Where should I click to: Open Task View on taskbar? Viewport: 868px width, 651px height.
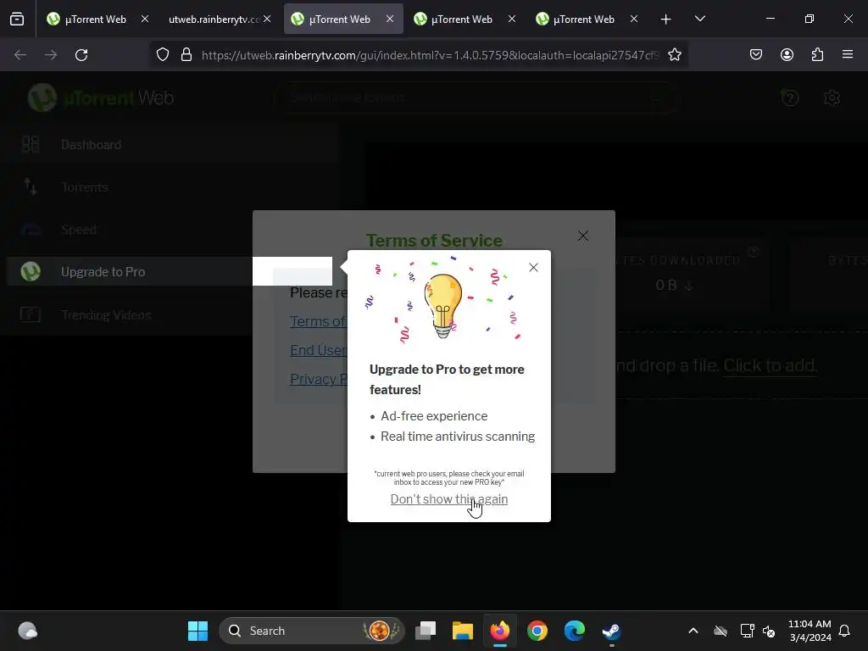coord(426,631)
